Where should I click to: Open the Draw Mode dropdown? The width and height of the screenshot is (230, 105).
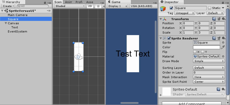point(209,61)
